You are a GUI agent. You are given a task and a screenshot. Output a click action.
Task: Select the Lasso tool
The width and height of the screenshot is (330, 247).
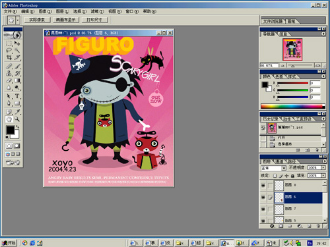tap(9, 50)
